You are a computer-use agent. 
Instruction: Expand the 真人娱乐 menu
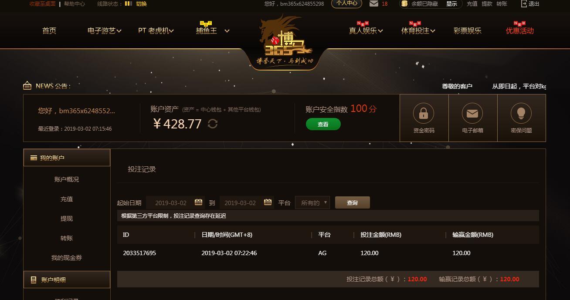tap(366, 30)
